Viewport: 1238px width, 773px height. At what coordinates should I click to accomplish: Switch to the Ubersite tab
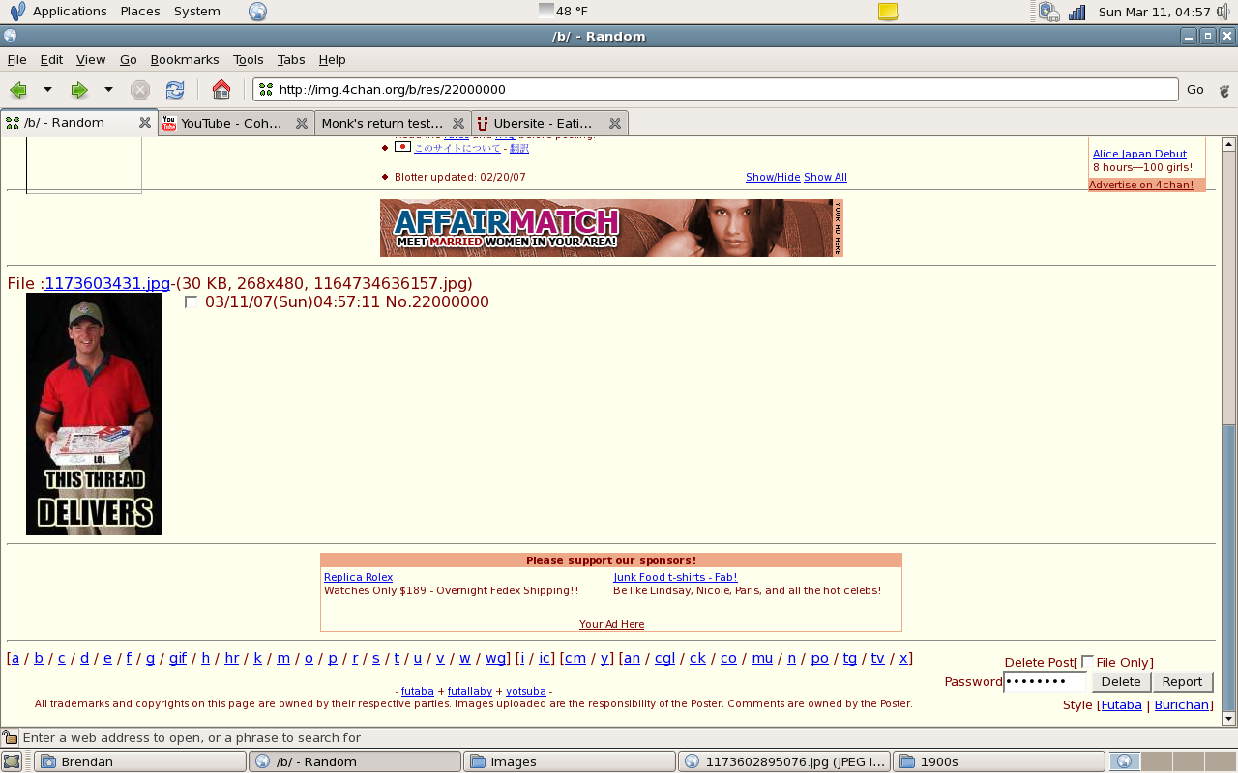(549, 123)
